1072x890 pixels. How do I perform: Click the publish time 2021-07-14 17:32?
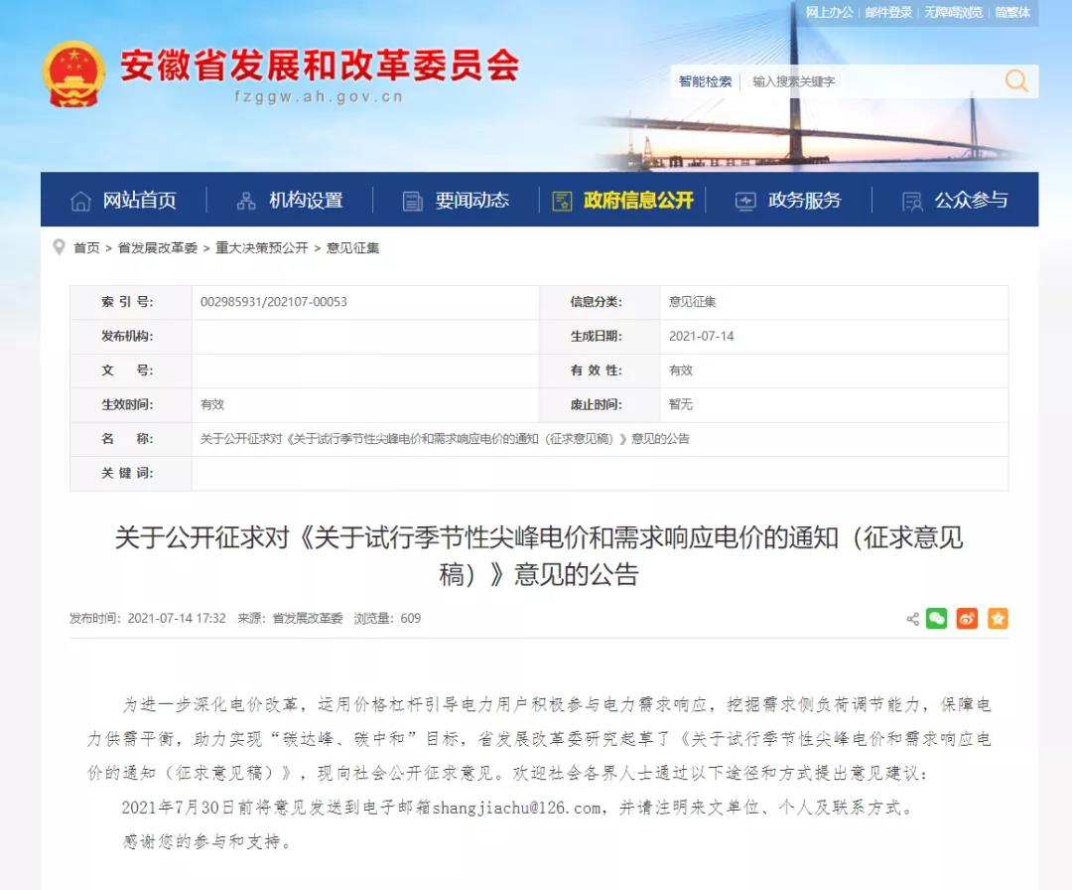[177, 619]
